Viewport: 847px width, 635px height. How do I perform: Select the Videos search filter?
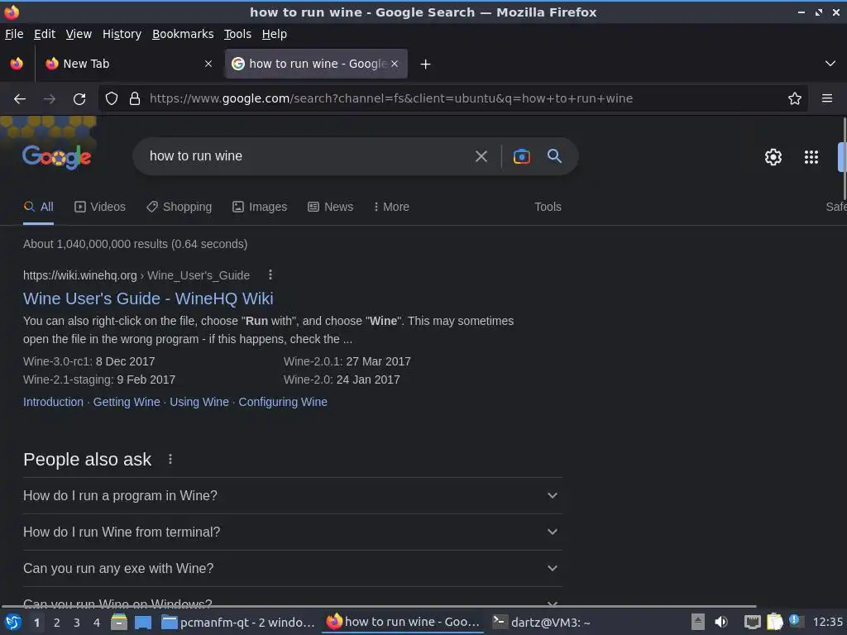[100, 207]
